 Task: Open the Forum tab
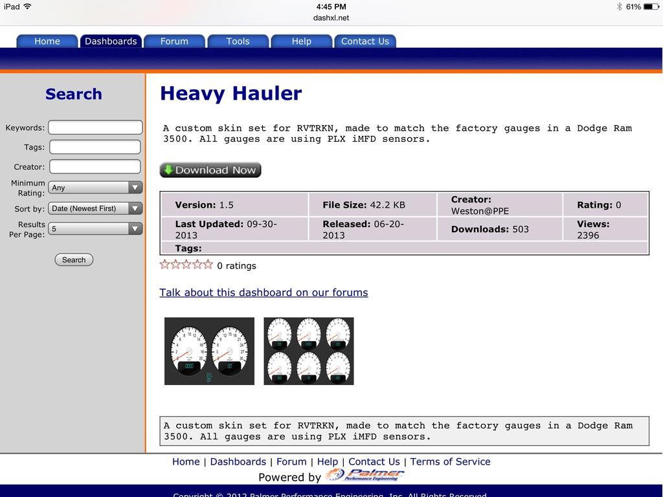click(x=174, y=41)
